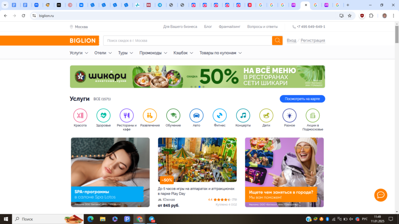Expand the Отели dropdown menu
This screenshot has height=224, width=399.
(103, 53)
